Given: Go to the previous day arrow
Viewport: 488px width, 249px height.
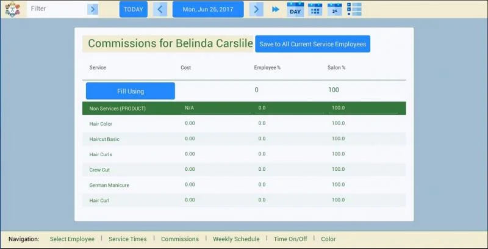Looking at the screenshot, I should (x=160, y=9).
